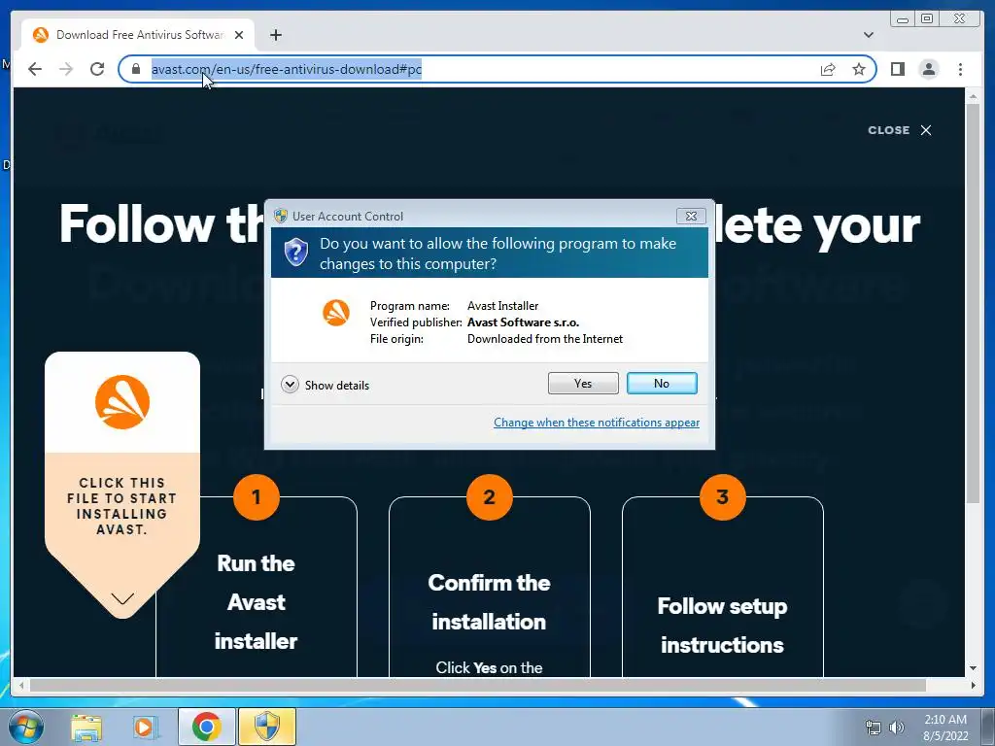Select the Download Free Antivirus tab
995x746 pixels.
tap(138, 35)
